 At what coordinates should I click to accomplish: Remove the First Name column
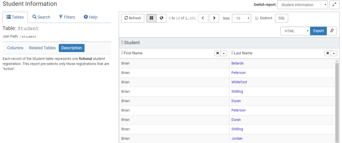coord(217,53)
